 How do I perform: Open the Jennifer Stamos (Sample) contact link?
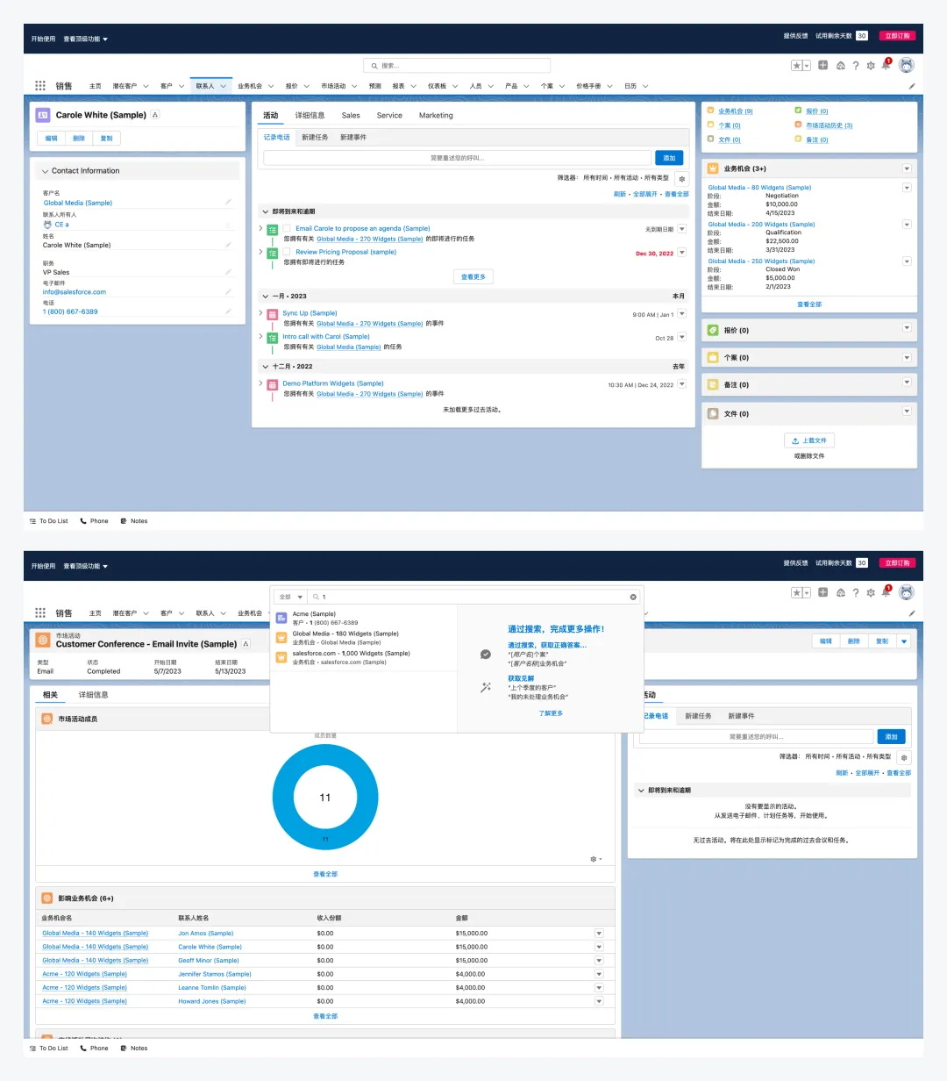point(215,974)
